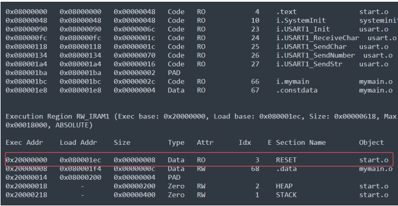Click the Load Addr column header

pos(79,142)
